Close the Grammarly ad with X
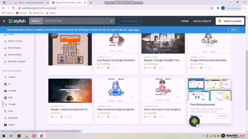 coord(230,80)
